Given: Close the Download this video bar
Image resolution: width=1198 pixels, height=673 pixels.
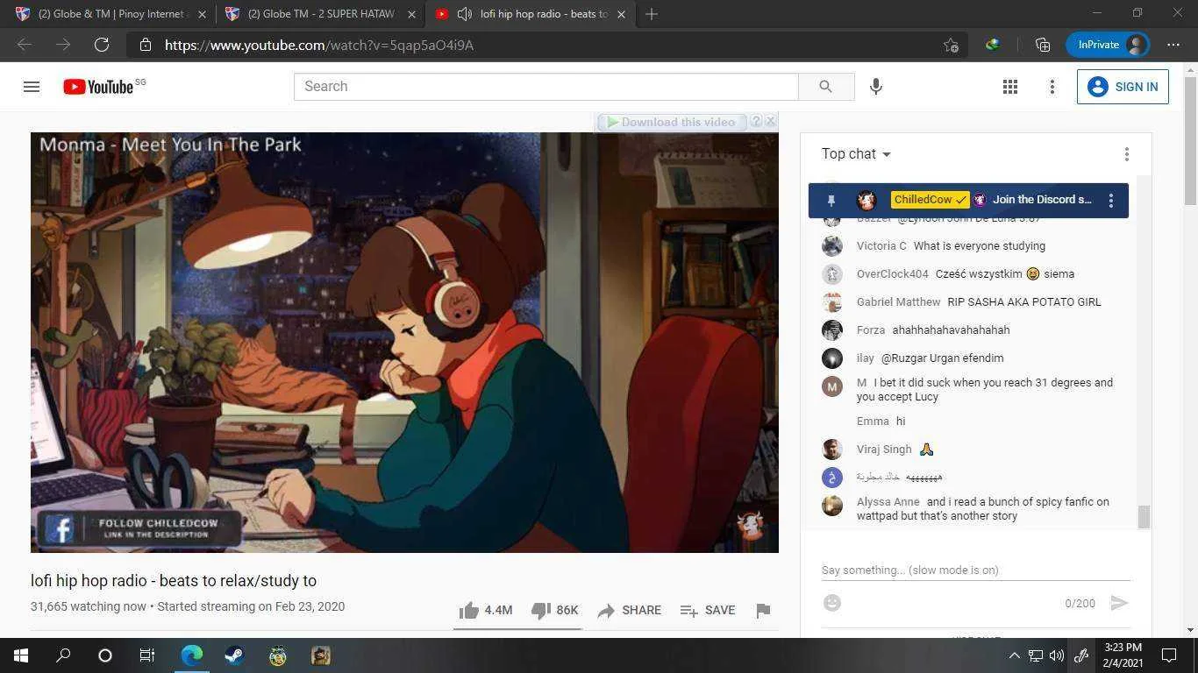Looking at the screenshot, I should (x=771, y=121).
